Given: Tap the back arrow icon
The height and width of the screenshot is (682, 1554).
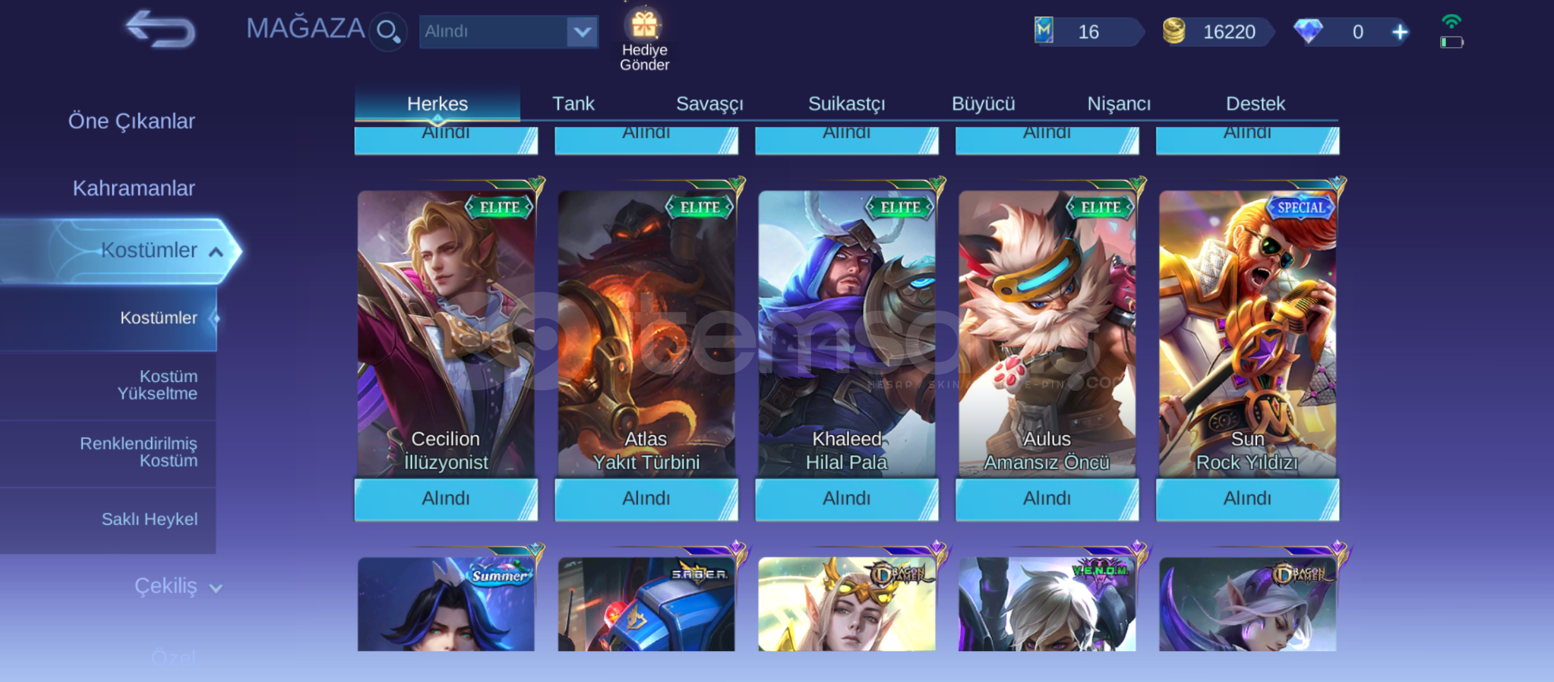Looking at the screenshot, I should pyautogui.click(x=161, y=29).
